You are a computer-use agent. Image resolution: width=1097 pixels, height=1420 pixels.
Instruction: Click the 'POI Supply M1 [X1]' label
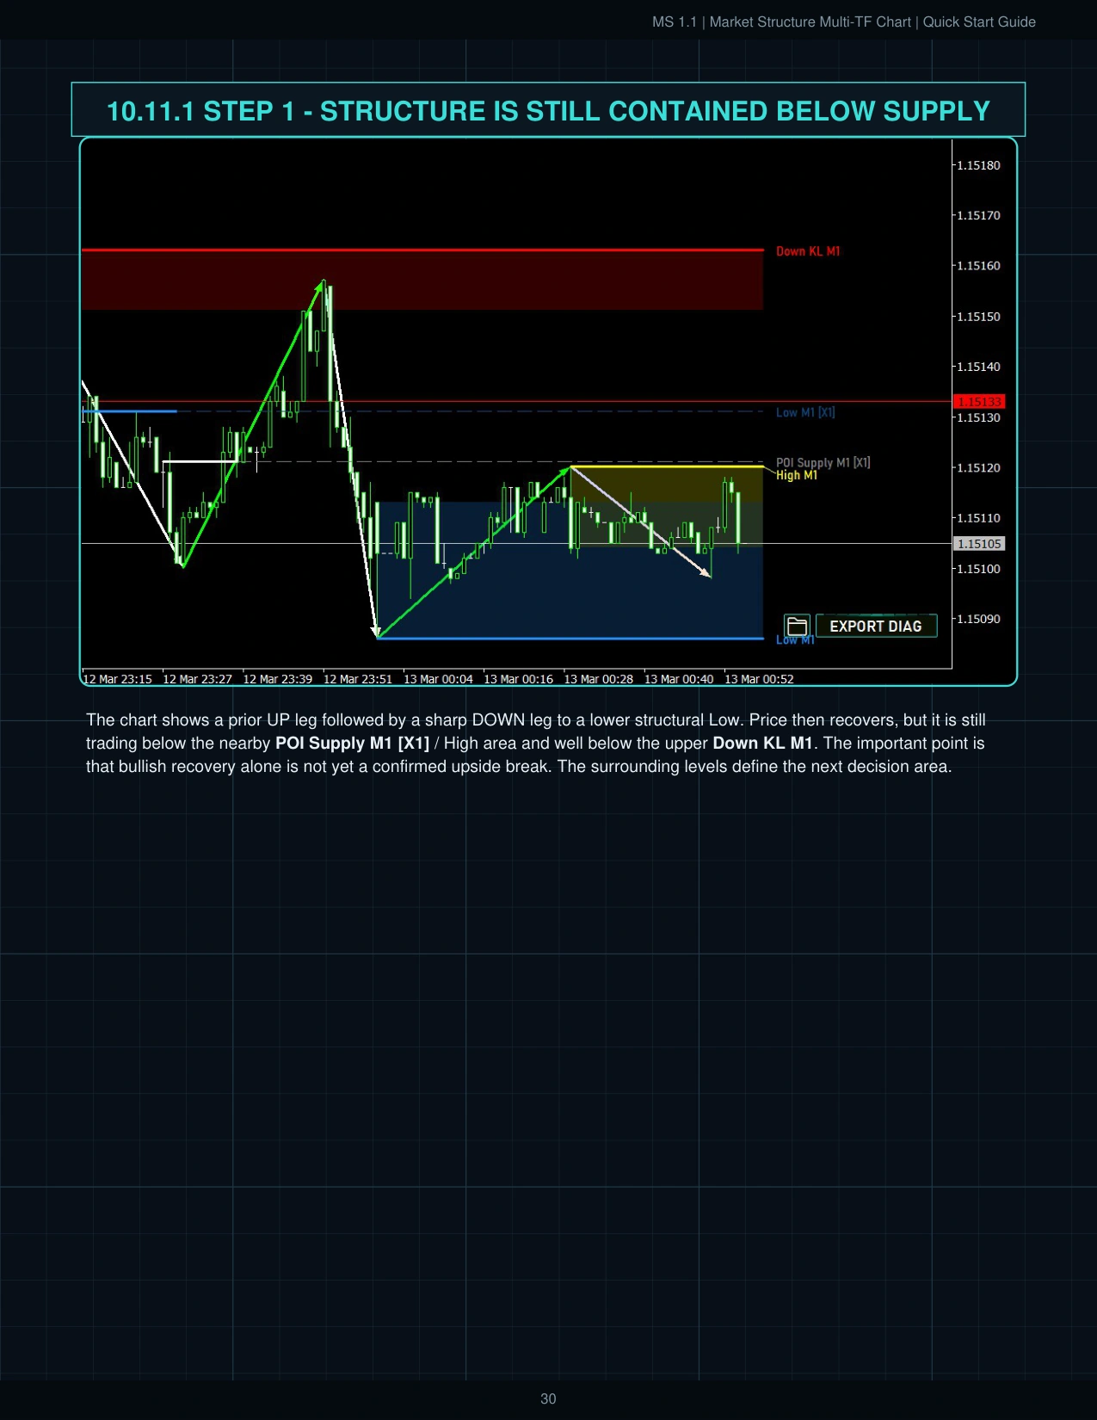(x=823, y=462)
